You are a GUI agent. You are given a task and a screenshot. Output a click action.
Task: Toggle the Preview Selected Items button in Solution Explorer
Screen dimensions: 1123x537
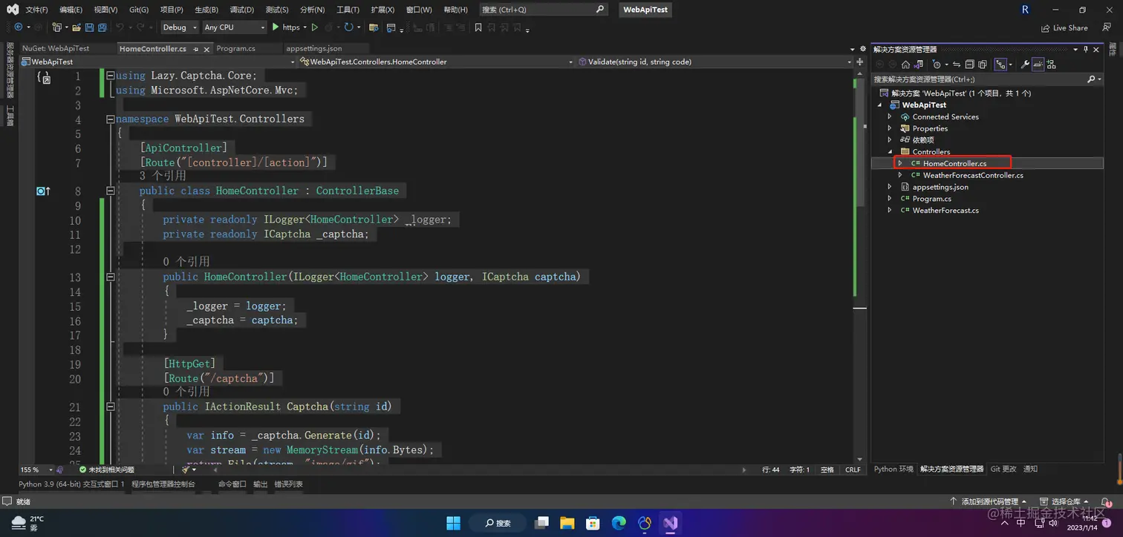1038,65
